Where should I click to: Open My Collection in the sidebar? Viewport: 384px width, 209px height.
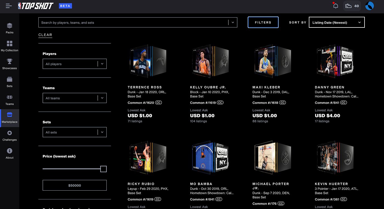click(10, 46)
